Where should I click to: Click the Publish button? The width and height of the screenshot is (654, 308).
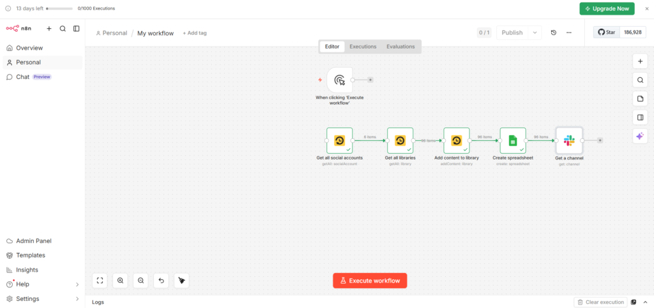[x=512, y=33]
